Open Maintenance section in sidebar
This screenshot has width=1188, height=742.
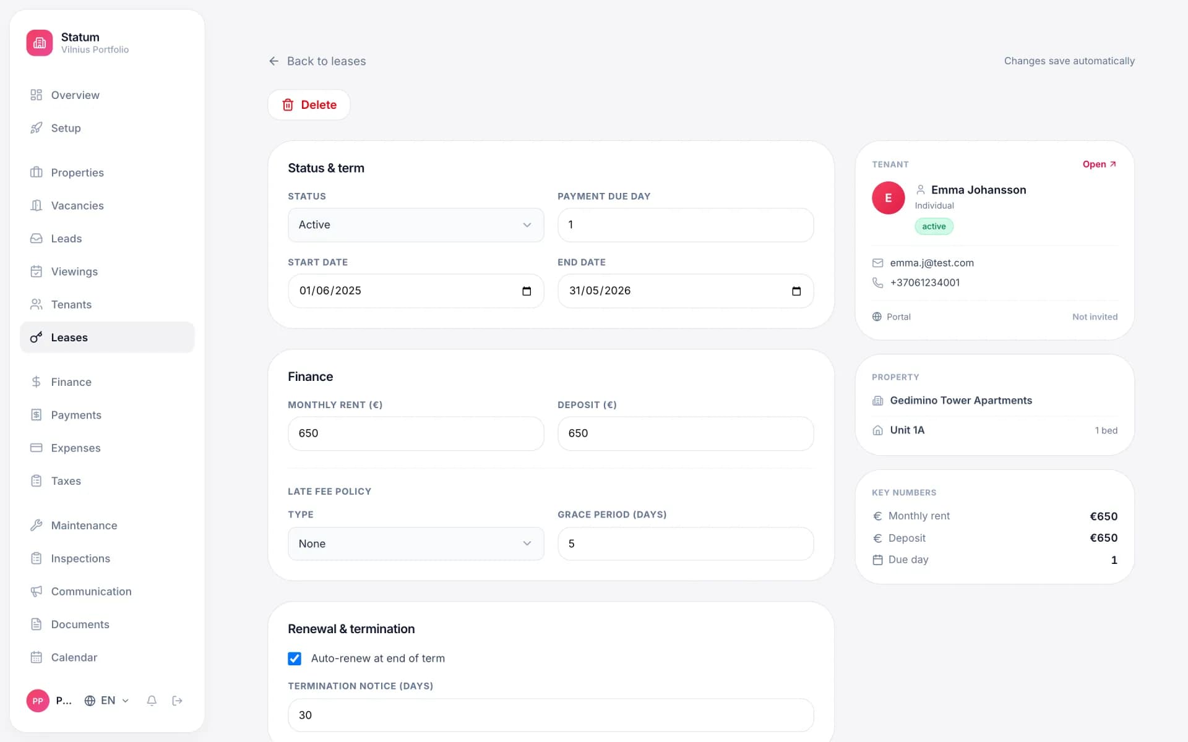tap(107, 526)
